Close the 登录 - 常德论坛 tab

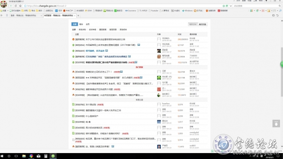41,16
